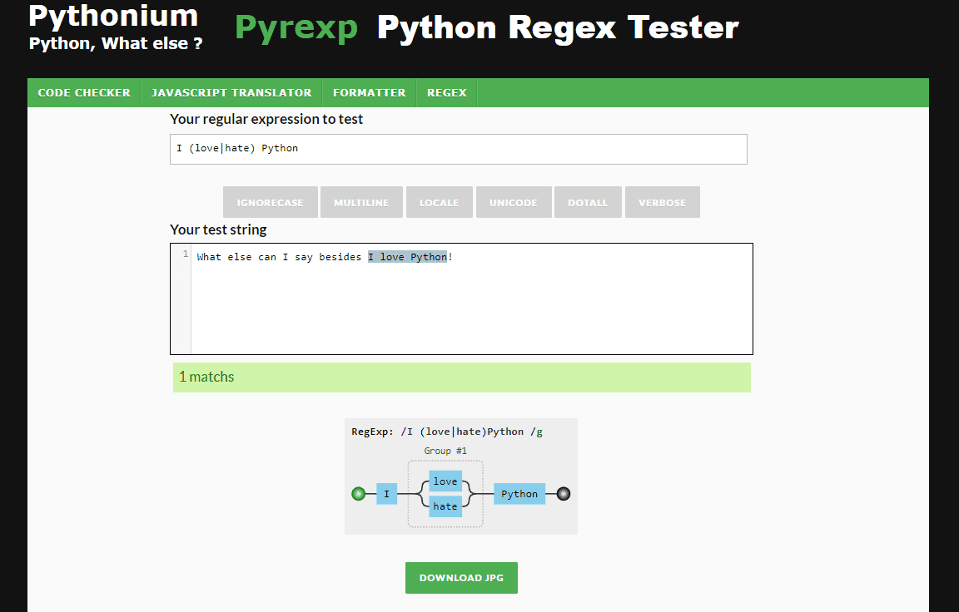Select the 'Python' node in the diagram
959x612 pixels.
[x=519, y=493]
